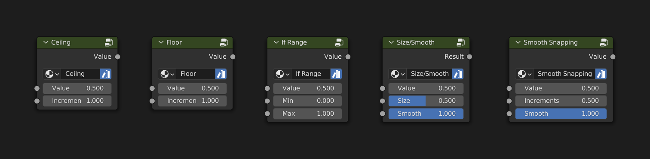Screen dimensions: 650x159
Task: Click the Size slider in Size/Smooth node
Action: click(426, 101)
